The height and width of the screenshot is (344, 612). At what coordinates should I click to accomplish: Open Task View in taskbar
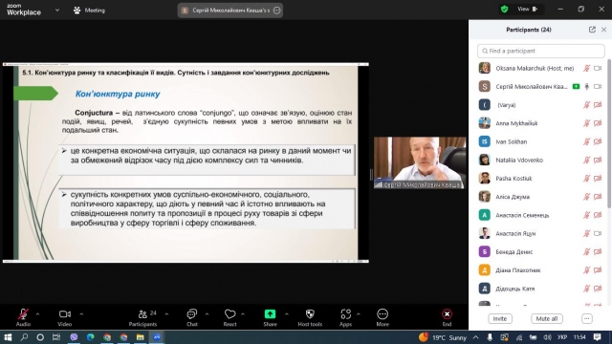pyautogui.click(x=56, y=337)
